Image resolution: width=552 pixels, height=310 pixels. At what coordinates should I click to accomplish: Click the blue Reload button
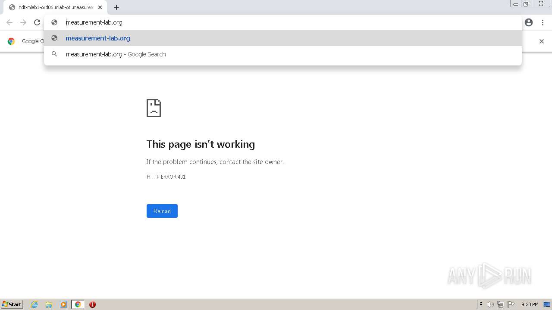[162, 211]
